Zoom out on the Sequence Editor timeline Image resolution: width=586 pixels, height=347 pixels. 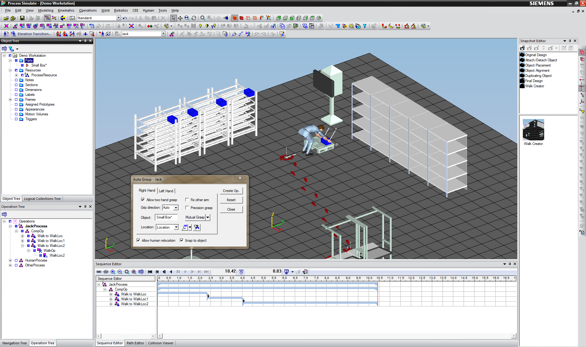(120, 272)
